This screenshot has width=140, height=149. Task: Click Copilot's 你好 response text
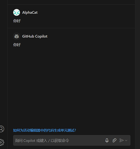[x=17, y=45]
